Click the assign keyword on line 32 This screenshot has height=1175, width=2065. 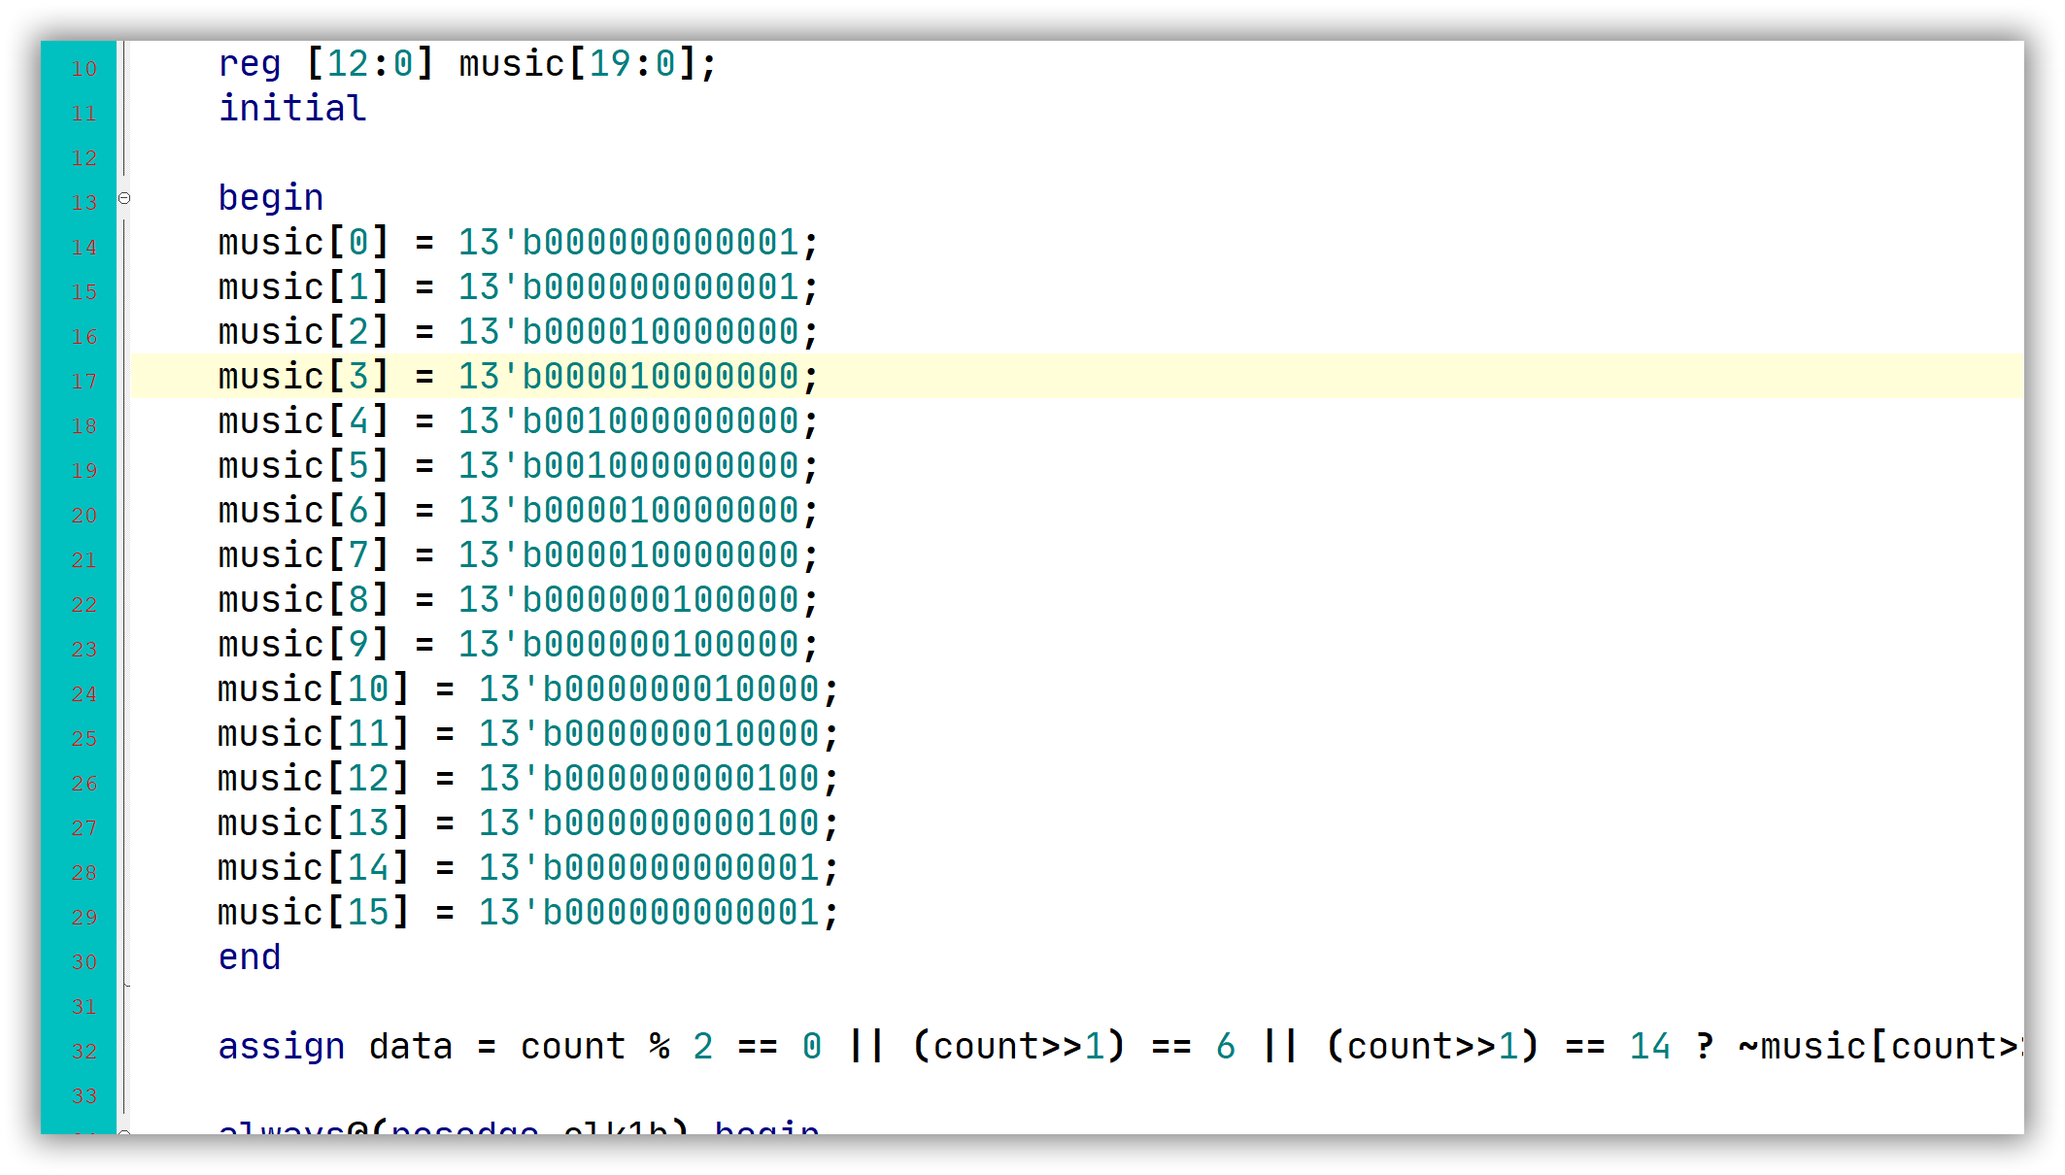281,1046
